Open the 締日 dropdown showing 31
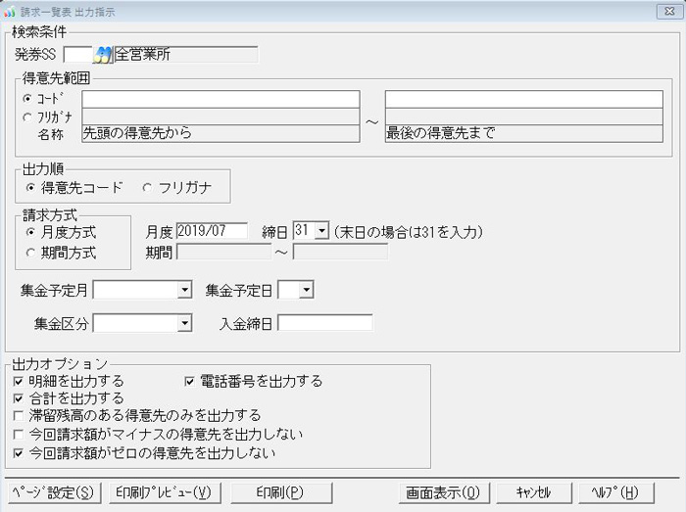 (x=321, y=232)
